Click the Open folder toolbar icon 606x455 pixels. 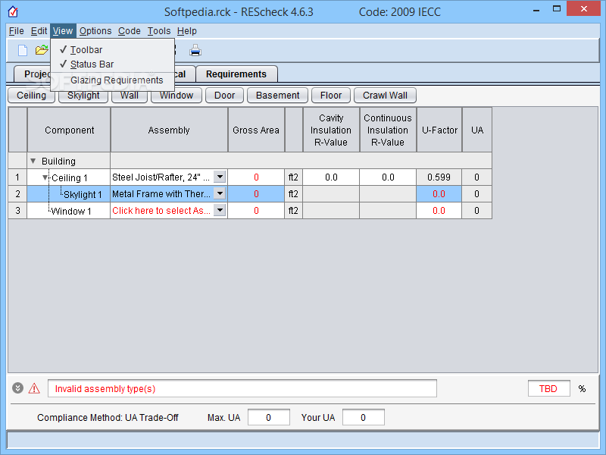tap(42, 50)
